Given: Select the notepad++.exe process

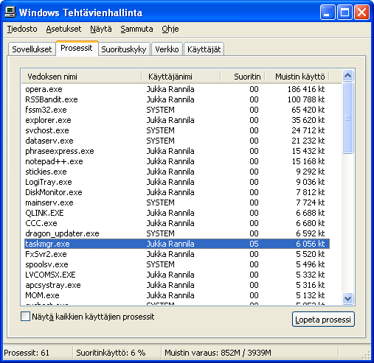Looking at the screenshot, I should point(177,161).
